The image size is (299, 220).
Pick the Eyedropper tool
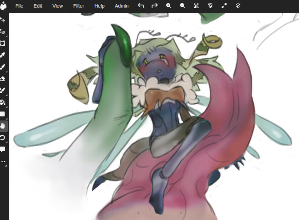tap(2, 55)
